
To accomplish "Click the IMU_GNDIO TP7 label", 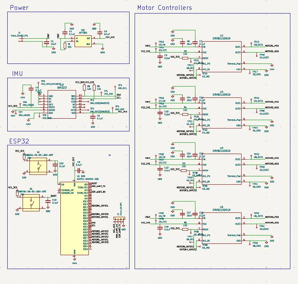I will point(24,115).
